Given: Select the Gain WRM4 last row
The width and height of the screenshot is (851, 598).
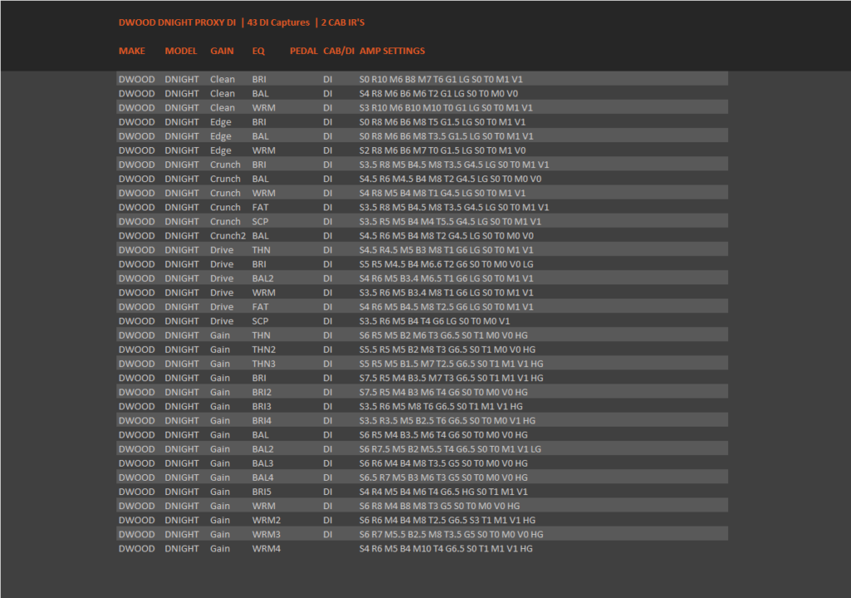Looking at the screenshot, I should [x=422, y=549].
